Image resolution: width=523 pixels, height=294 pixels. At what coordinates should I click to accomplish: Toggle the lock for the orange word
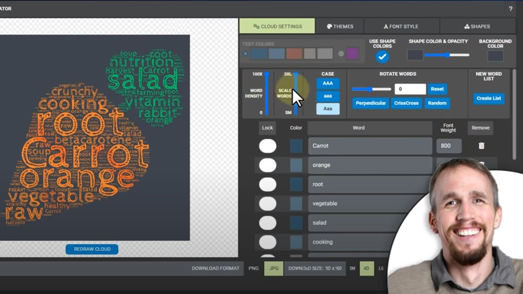tap(268, 165)
